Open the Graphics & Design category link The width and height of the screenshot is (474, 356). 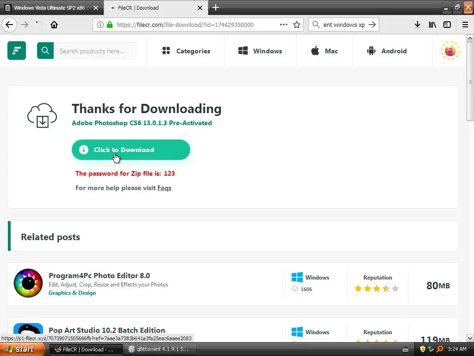[x=72, y=293]
